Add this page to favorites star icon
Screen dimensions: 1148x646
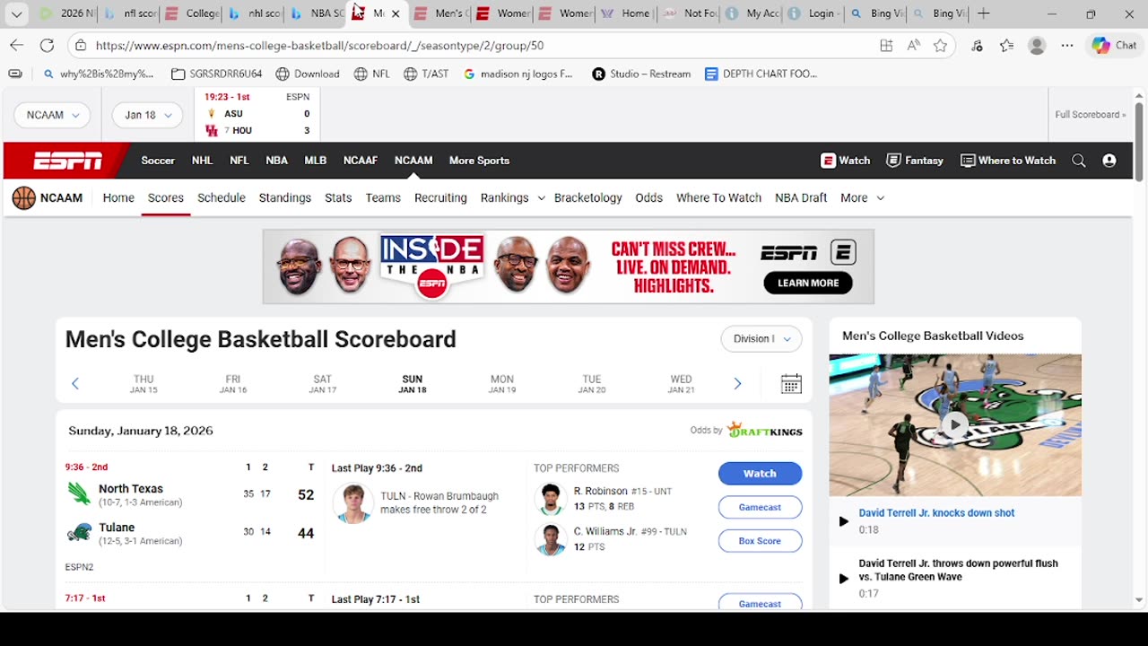940,45
